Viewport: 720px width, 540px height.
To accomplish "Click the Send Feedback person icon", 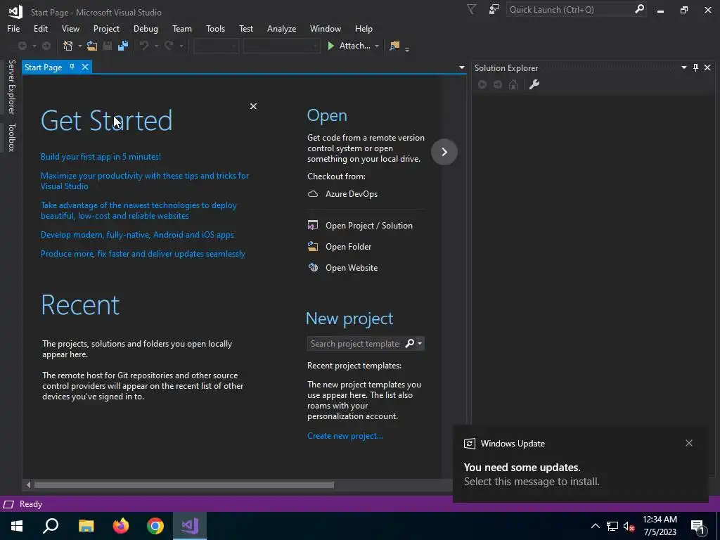I will tap(494, 10).
